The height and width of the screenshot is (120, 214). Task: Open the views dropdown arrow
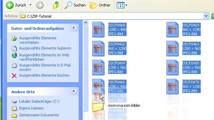(126, 5)
